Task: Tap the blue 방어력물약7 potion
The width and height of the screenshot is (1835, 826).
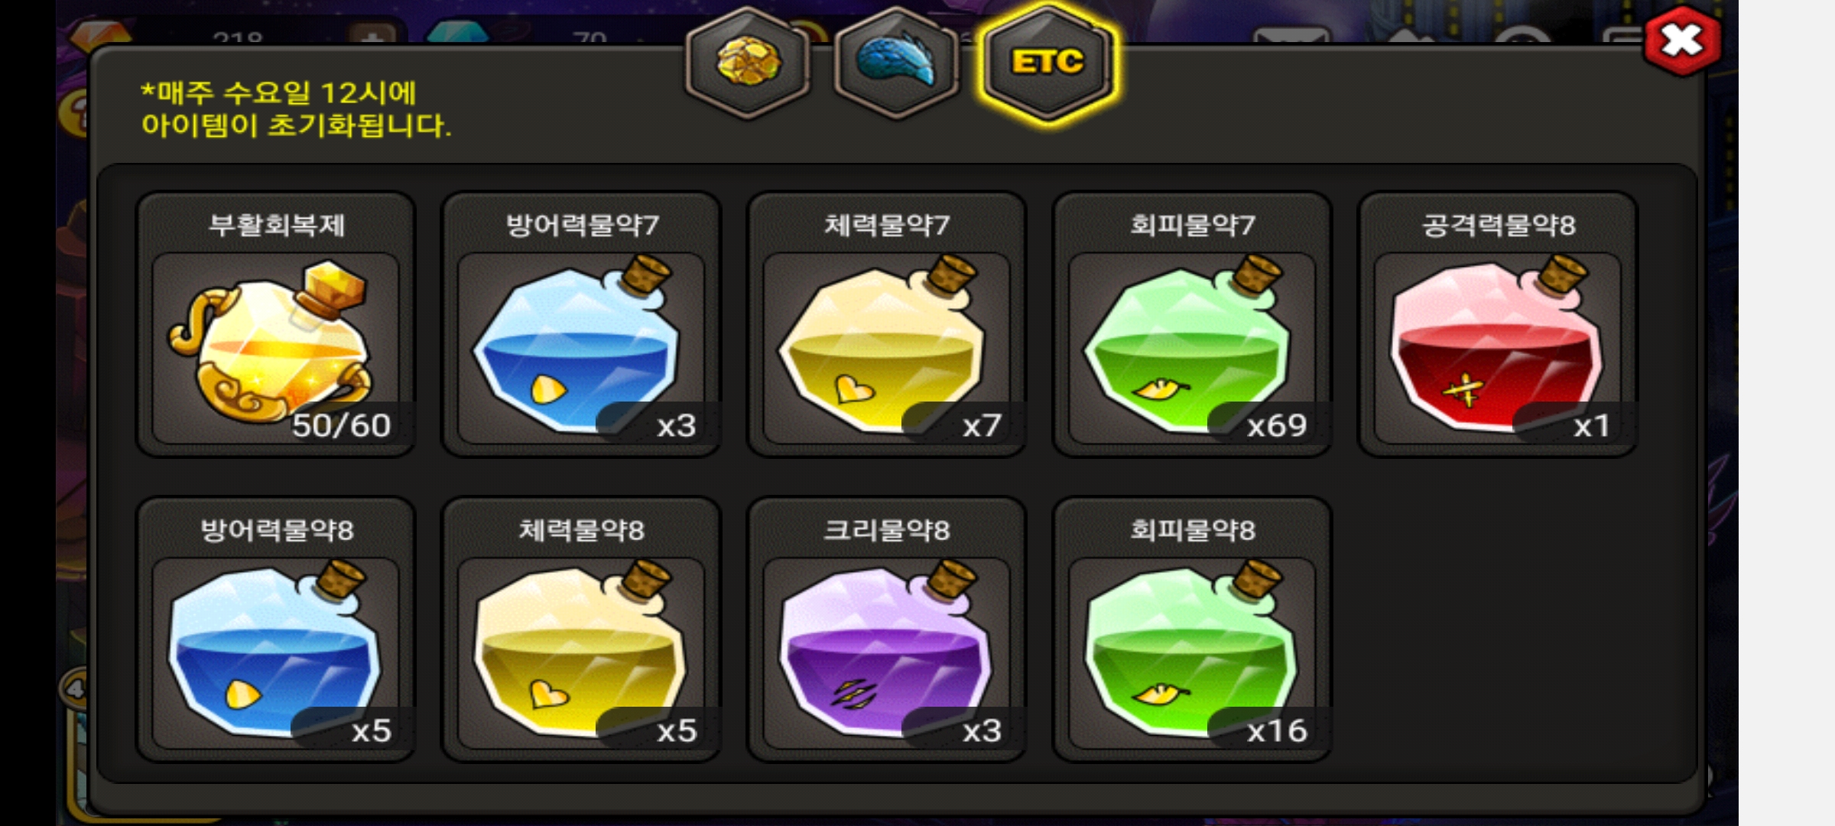Action: tap(581, 324)
